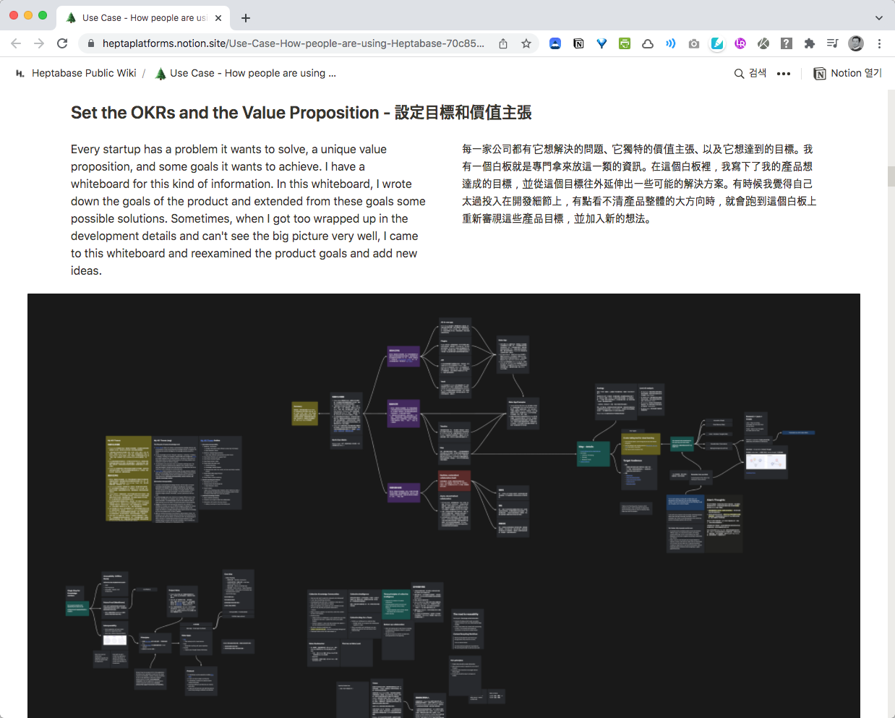Open the question mark extension icon

pos(787,43)
